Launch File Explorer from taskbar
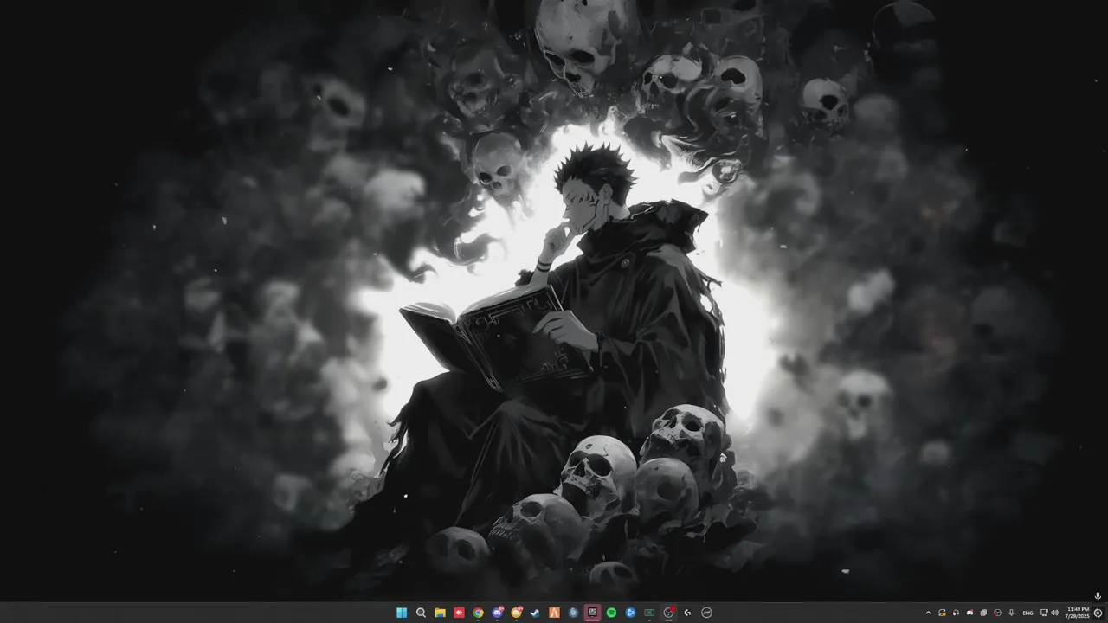 (440, 613)
